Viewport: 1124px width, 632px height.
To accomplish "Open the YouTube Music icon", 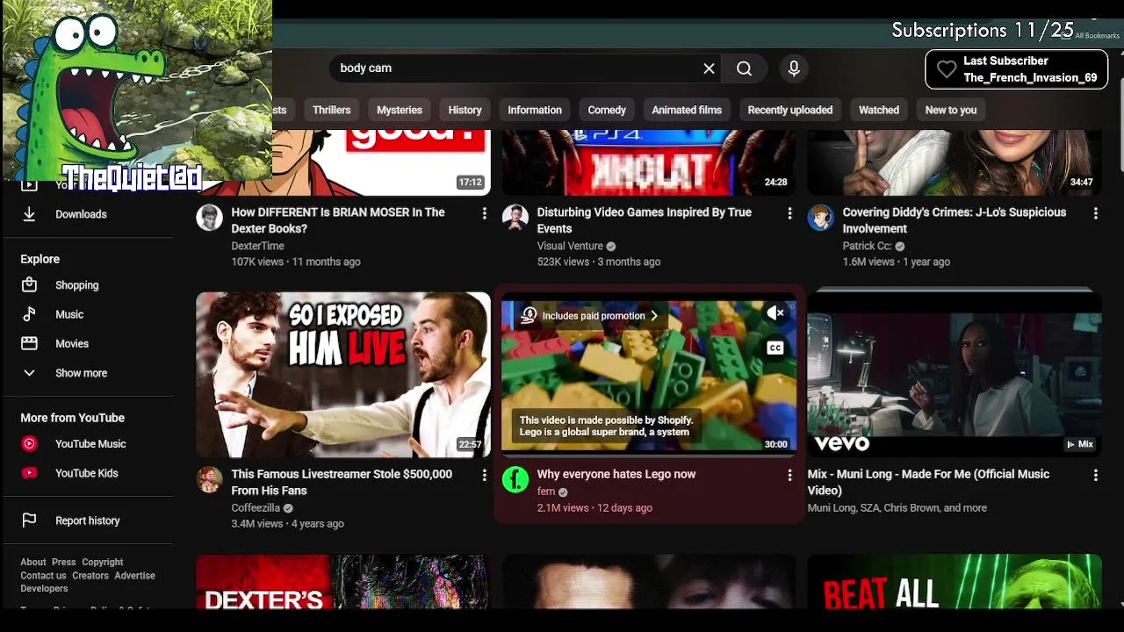I will coord(29,444).
